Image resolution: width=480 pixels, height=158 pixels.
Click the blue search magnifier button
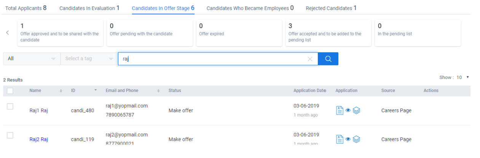[328, 59]
